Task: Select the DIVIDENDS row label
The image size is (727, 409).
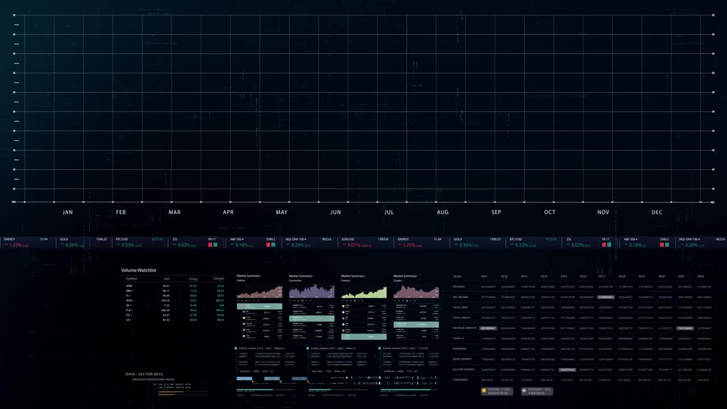Action: (x=459, y=349)
